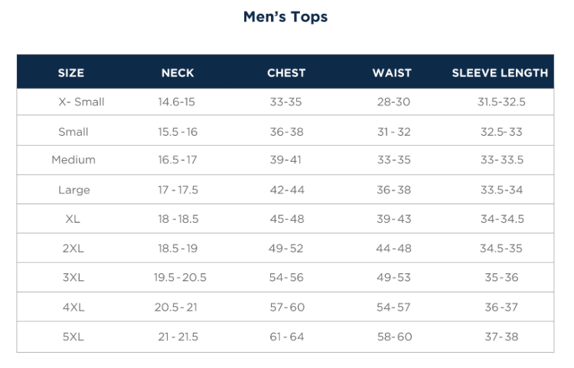
Task: Click the 3XL size row label
Action: point(73,277)
